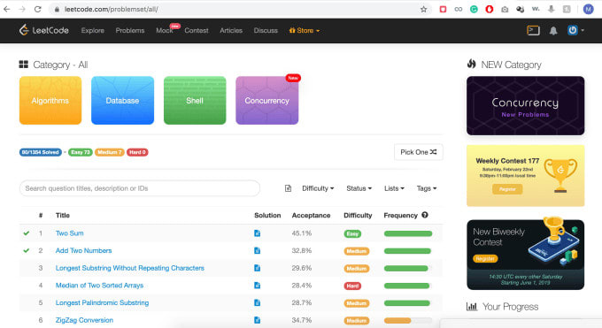Click the ZigZag Conversion frequency bar

coord(408,320)
